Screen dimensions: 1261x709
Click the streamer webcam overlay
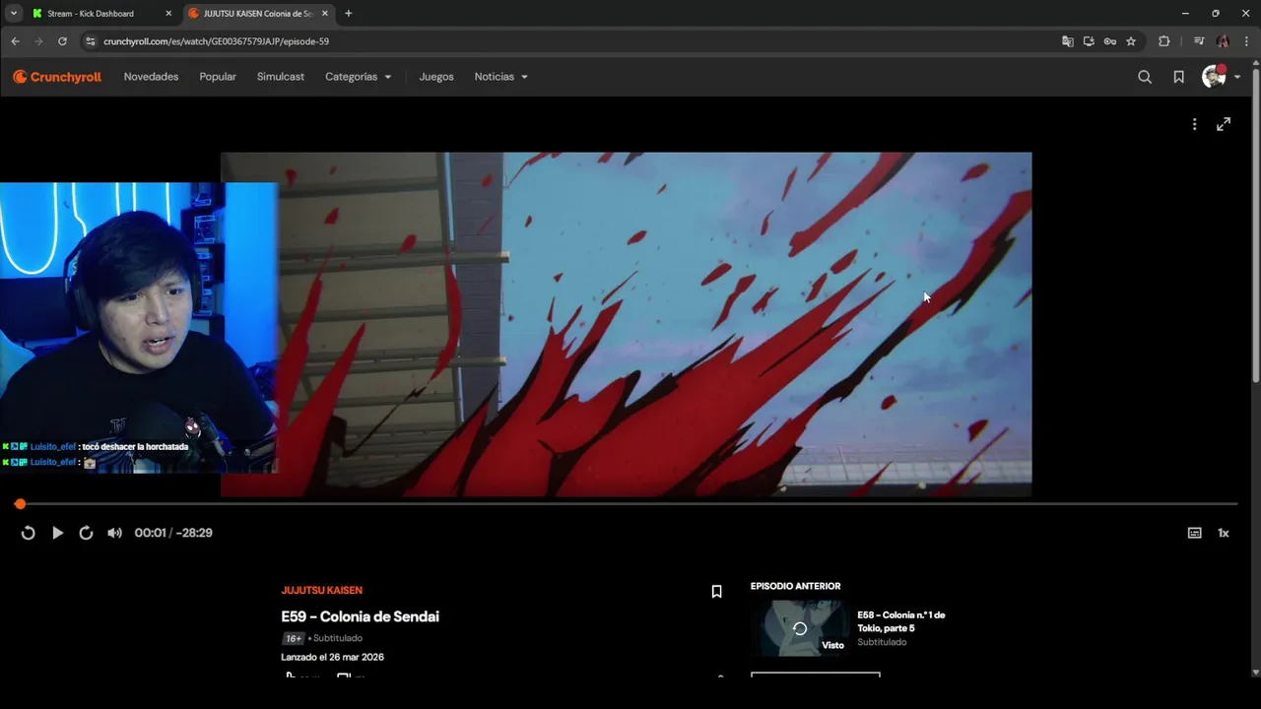(x=138, y=327)
